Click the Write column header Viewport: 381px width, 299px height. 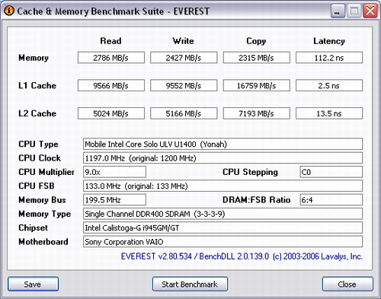[x=184, y=41]
